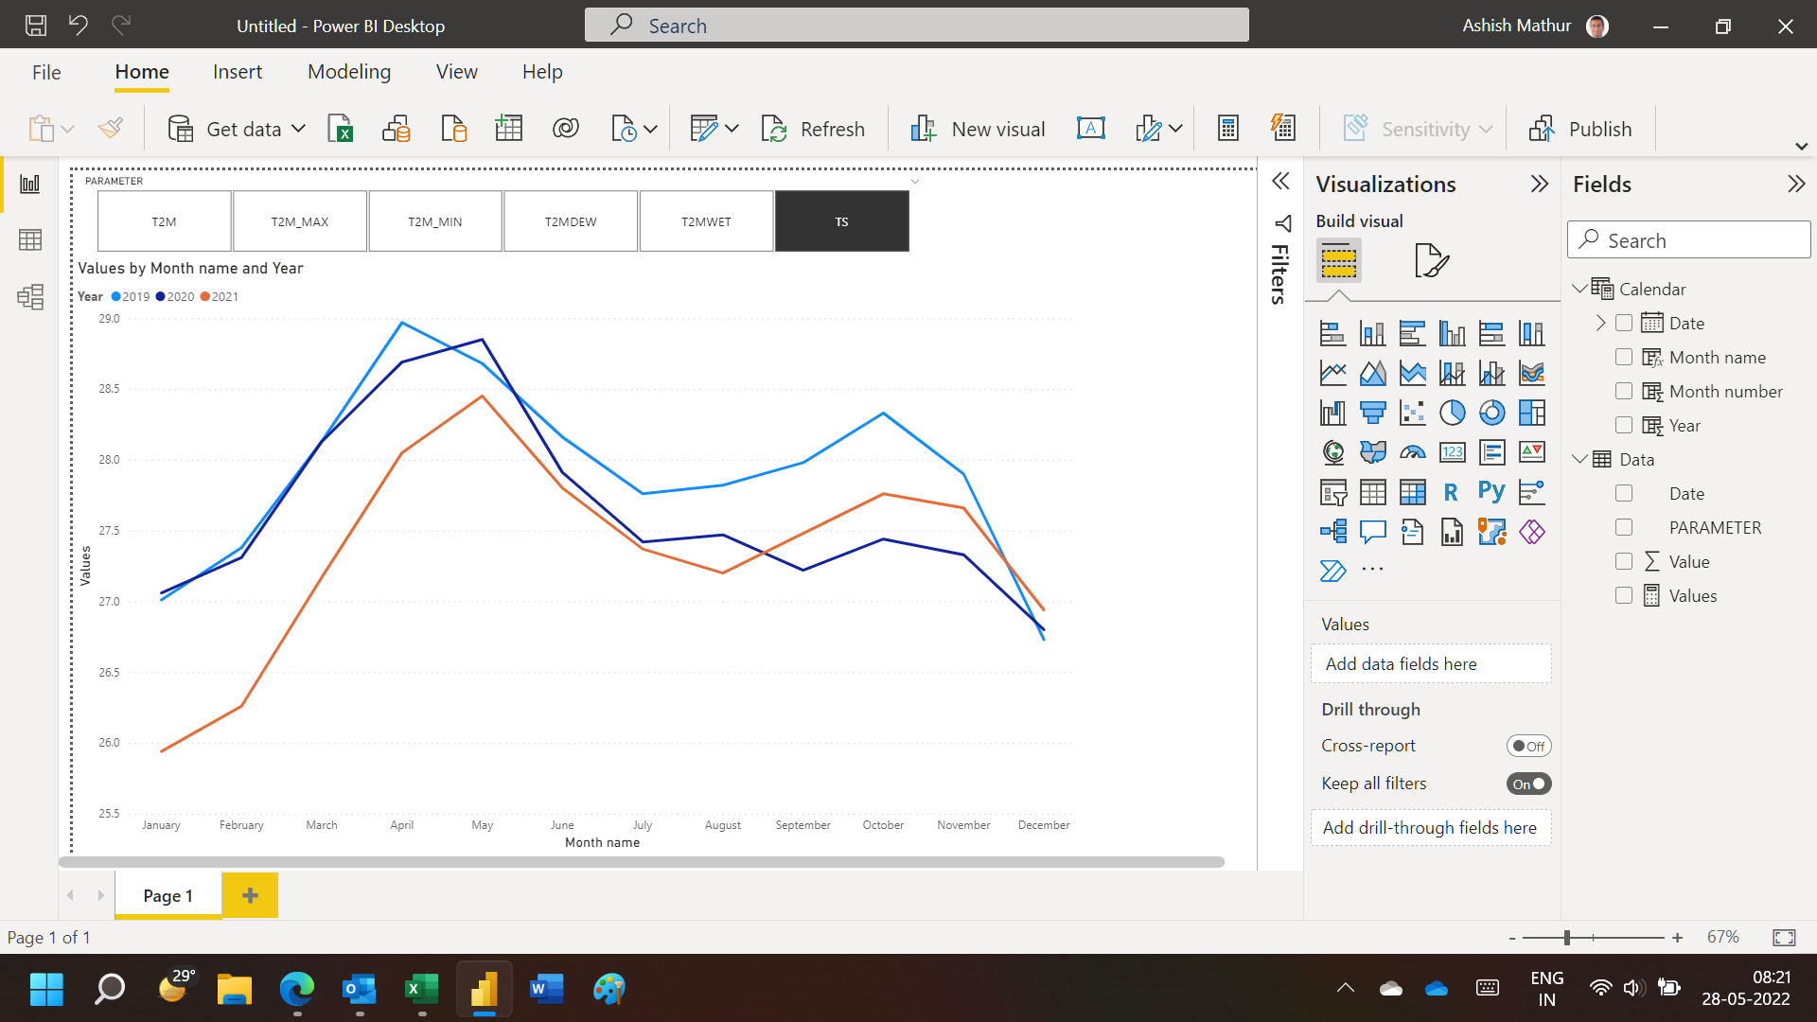The height and width of the screenshot is (1022, 1817).
Task: Select the T2M_MAX slicer button
Action: pyautogui.click(x=300, y=221)
